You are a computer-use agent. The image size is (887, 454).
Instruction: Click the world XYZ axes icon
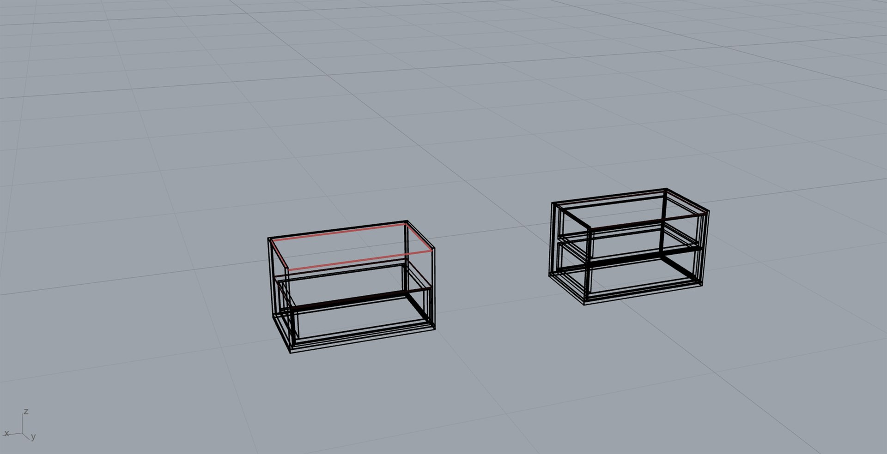pyautogui.click(x=20, y=425)
